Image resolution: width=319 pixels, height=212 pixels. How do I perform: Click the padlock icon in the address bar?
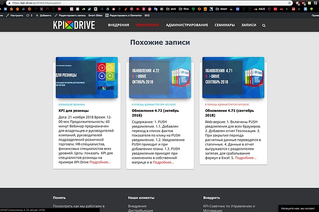(x=9, y=3)
